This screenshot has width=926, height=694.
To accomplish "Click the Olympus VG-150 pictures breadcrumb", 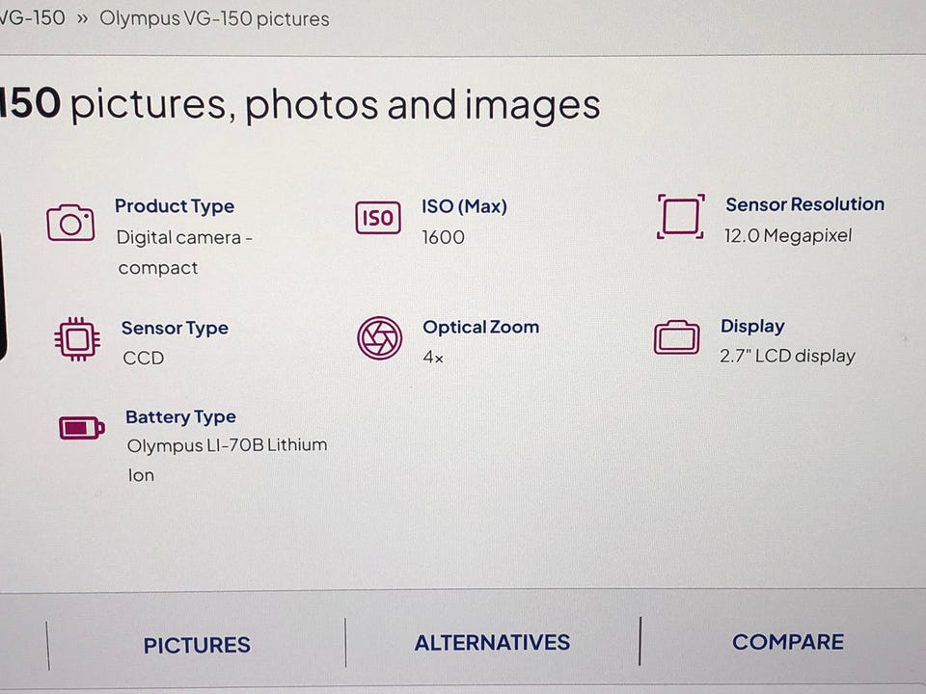I will (x=214, y=19).
